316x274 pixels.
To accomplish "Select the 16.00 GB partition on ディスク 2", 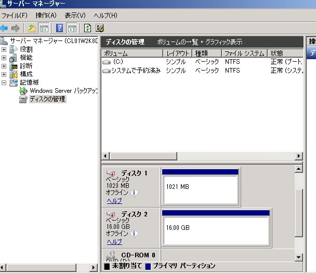I will [x=215, y=227].
